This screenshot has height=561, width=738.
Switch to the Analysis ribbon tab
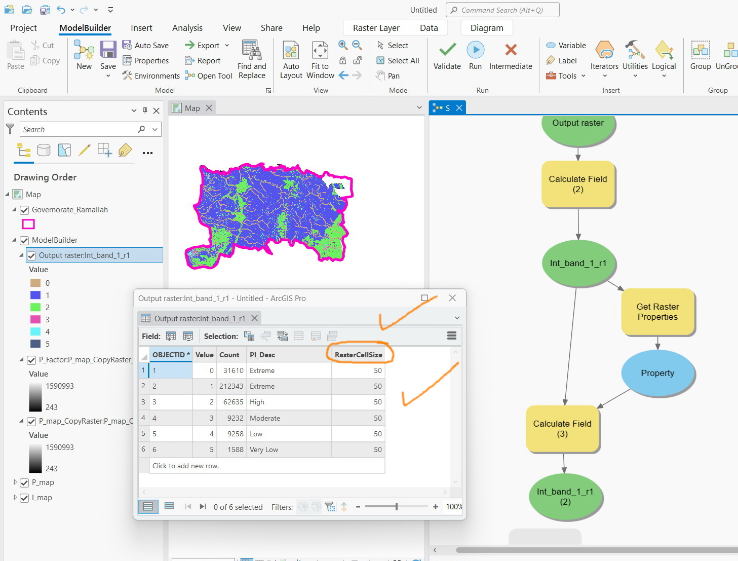pos(187,28)
